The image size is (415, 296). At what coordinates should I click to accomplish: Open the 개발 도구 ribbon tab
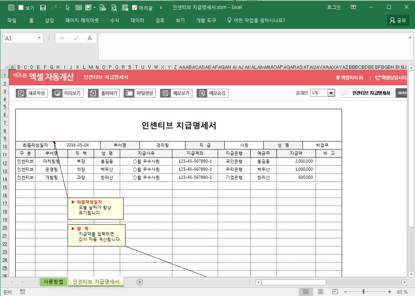point(206,20)
